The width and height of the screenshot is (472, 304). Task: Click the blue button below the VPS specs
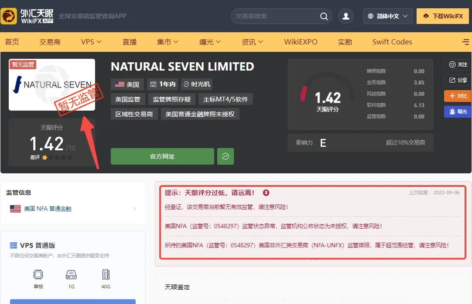tap(73, 301)
